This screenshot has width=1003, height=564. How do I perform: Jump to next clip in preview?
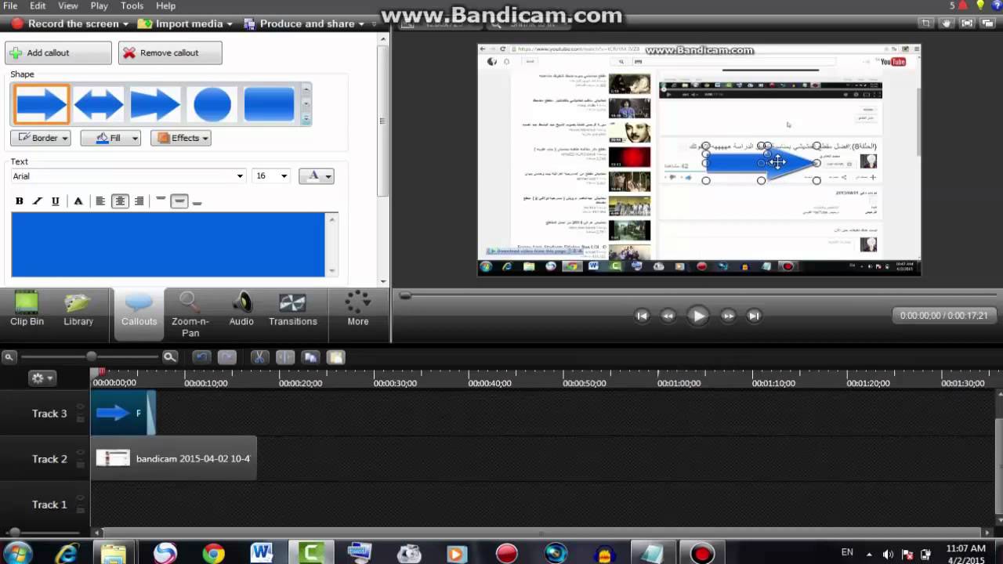coord(754,316)
